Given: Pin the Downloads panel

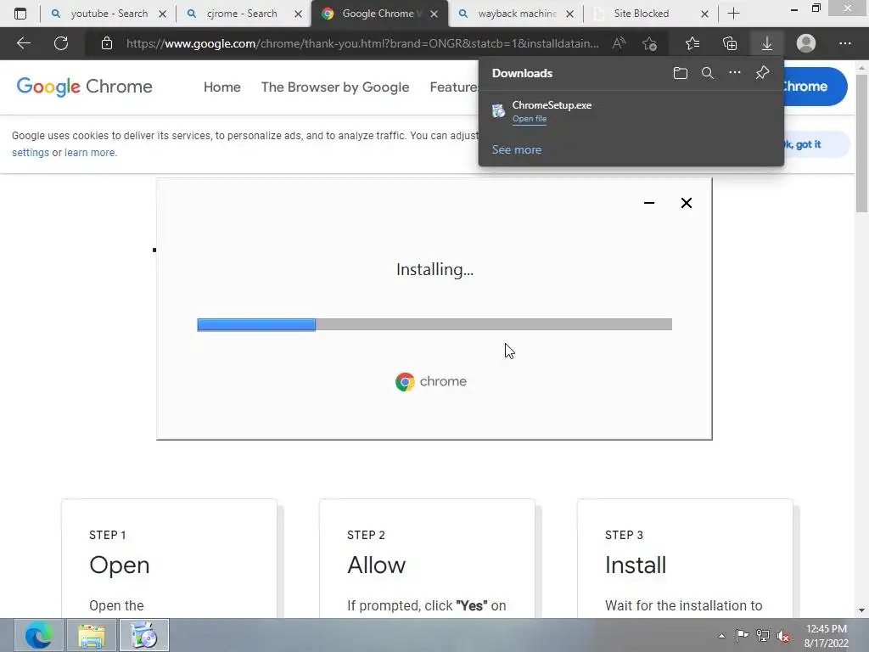Looking at the screenshot, I should [x=763, y=73].
